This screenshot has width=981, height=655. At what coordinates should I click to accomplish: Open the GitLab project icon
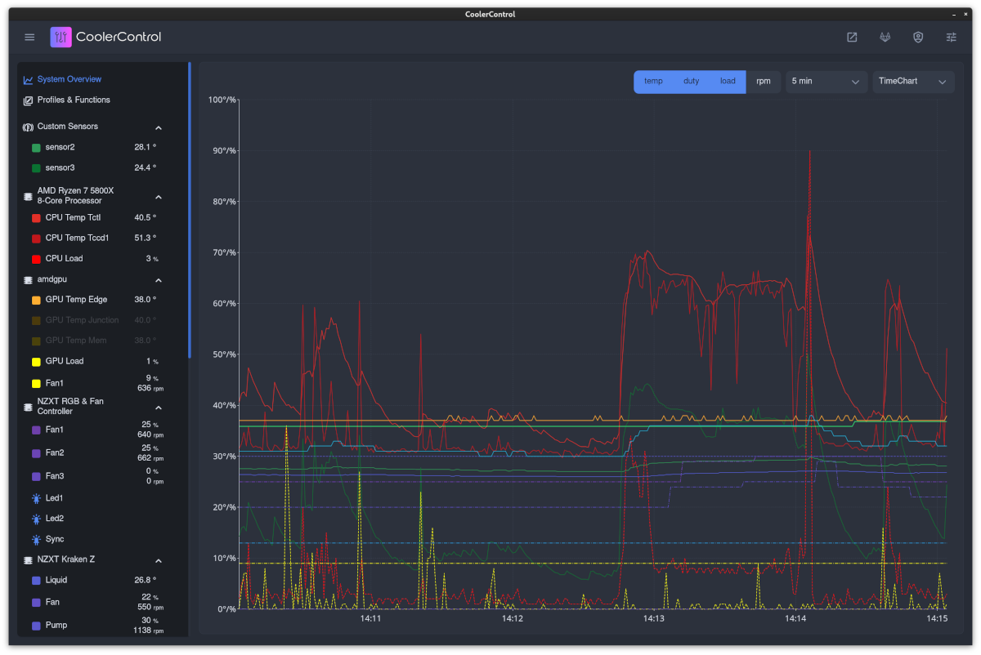tap(885, 37)
